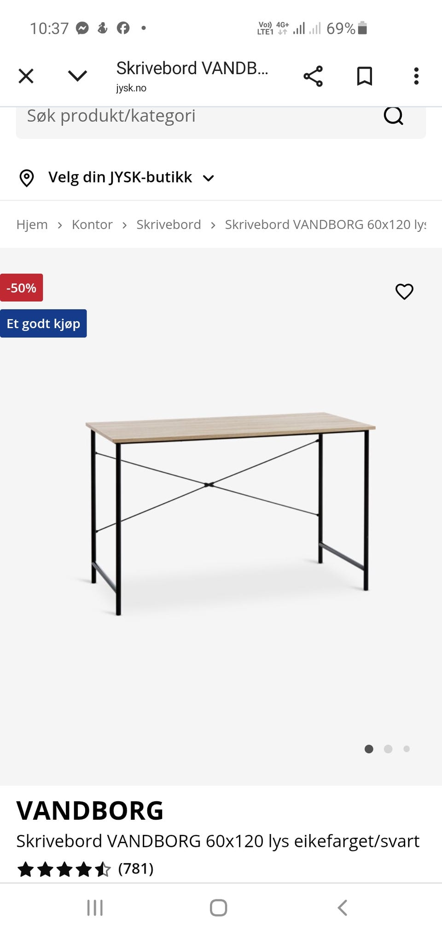Focus the Søk produkt/kategori search field

point(198,116)
